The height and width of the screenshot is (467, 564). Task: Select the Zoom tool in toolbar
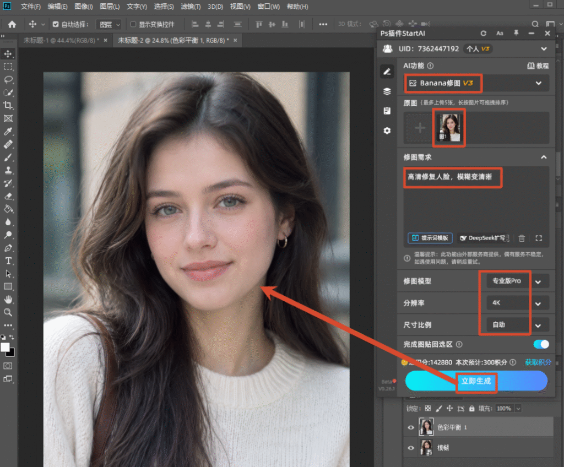[x=8, y=312]
